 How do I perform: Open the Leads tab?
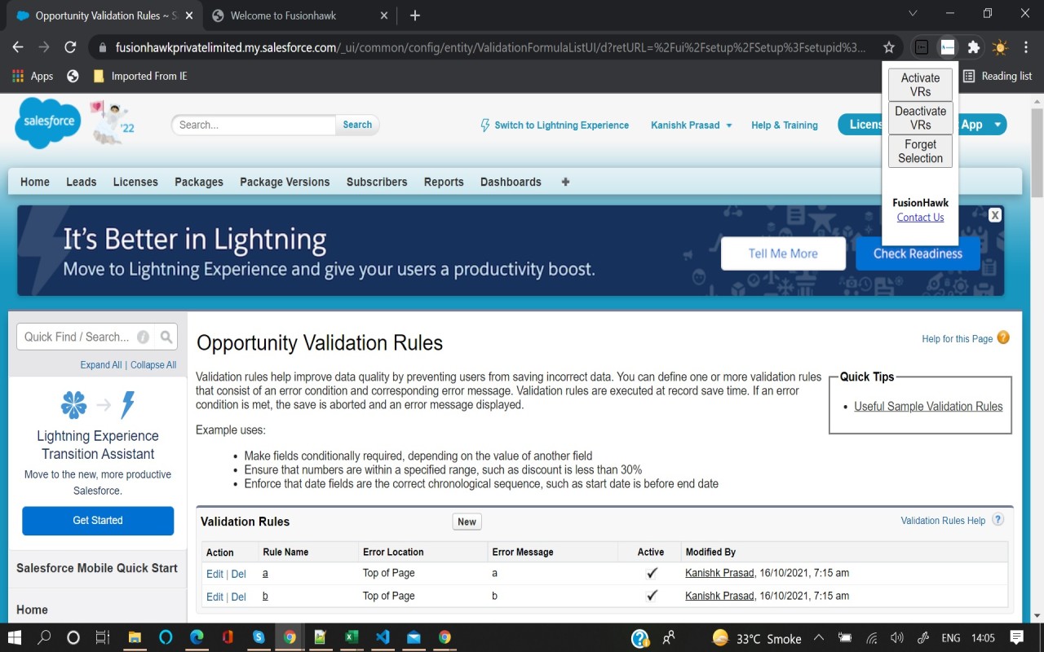pos(82,182)
